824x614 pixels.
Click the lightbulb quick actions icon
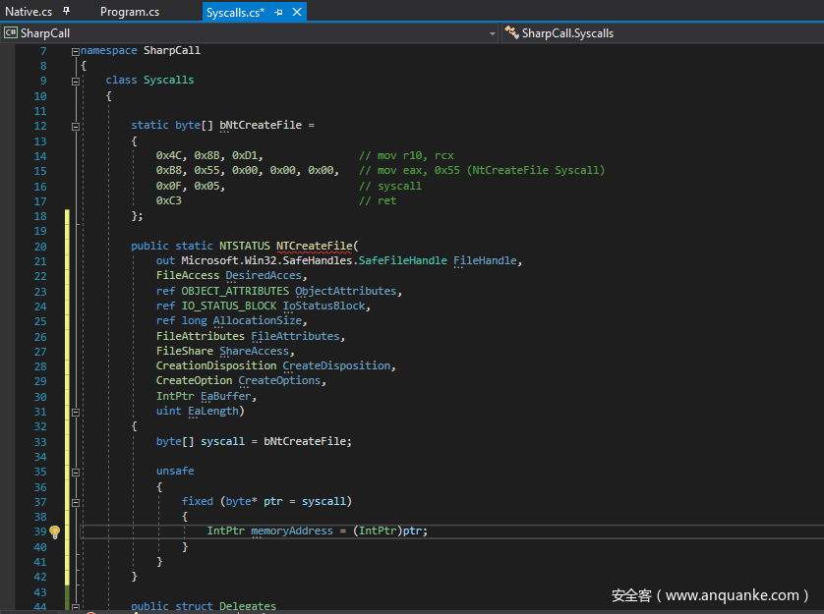(55, 531)
